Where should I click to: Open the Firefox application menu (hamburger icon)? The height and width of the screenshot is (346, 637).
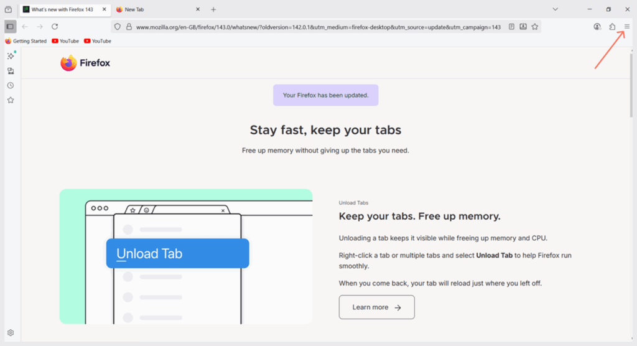pyautogui.click(x=627, y=27)
